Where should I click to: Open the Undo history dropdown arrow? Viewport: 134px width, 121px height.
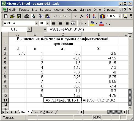tap(60, 16)
